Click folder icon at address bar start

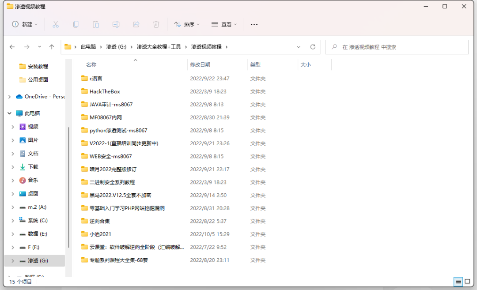click(x=68, y=47)
